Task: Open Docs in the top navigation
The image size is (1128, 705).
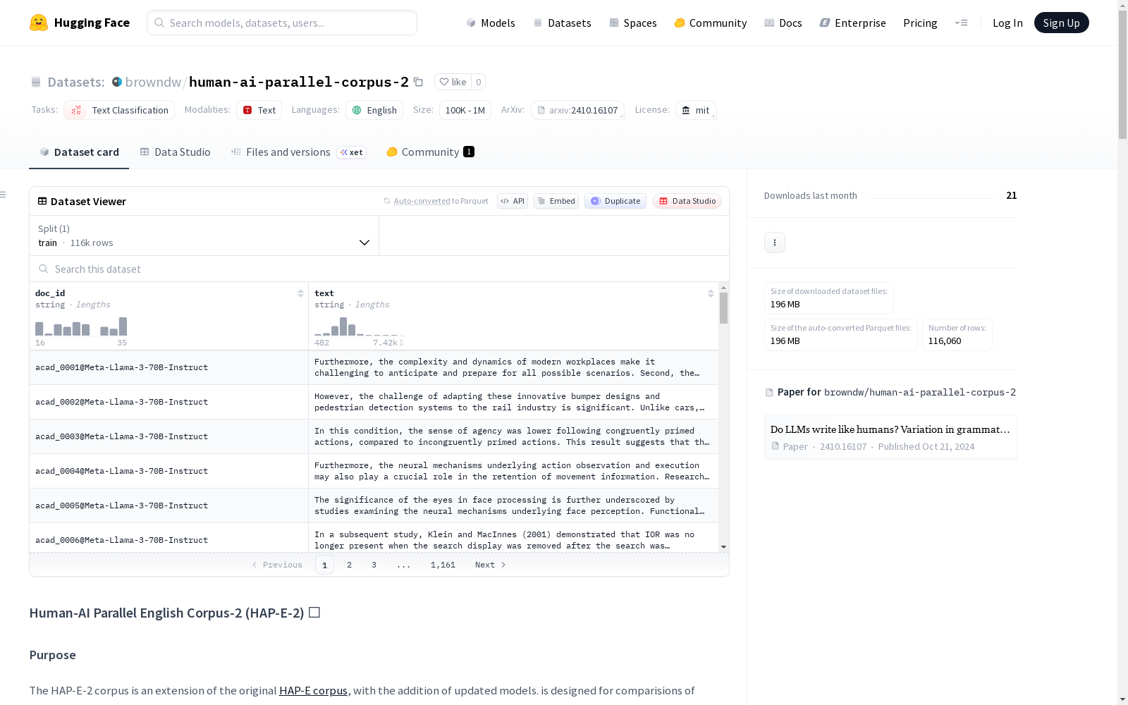Action: [x=783, y=23]
